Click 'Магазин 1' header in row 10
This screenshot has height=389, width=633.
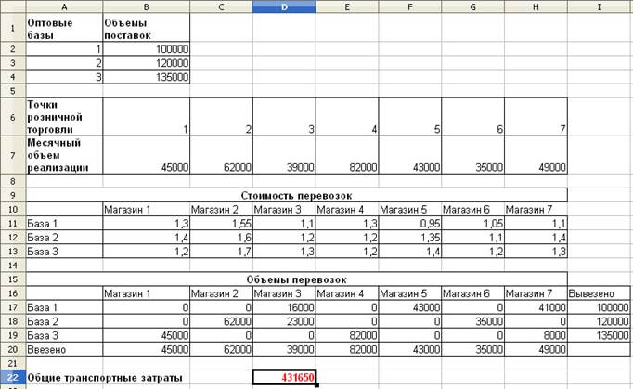coord(146,209)
